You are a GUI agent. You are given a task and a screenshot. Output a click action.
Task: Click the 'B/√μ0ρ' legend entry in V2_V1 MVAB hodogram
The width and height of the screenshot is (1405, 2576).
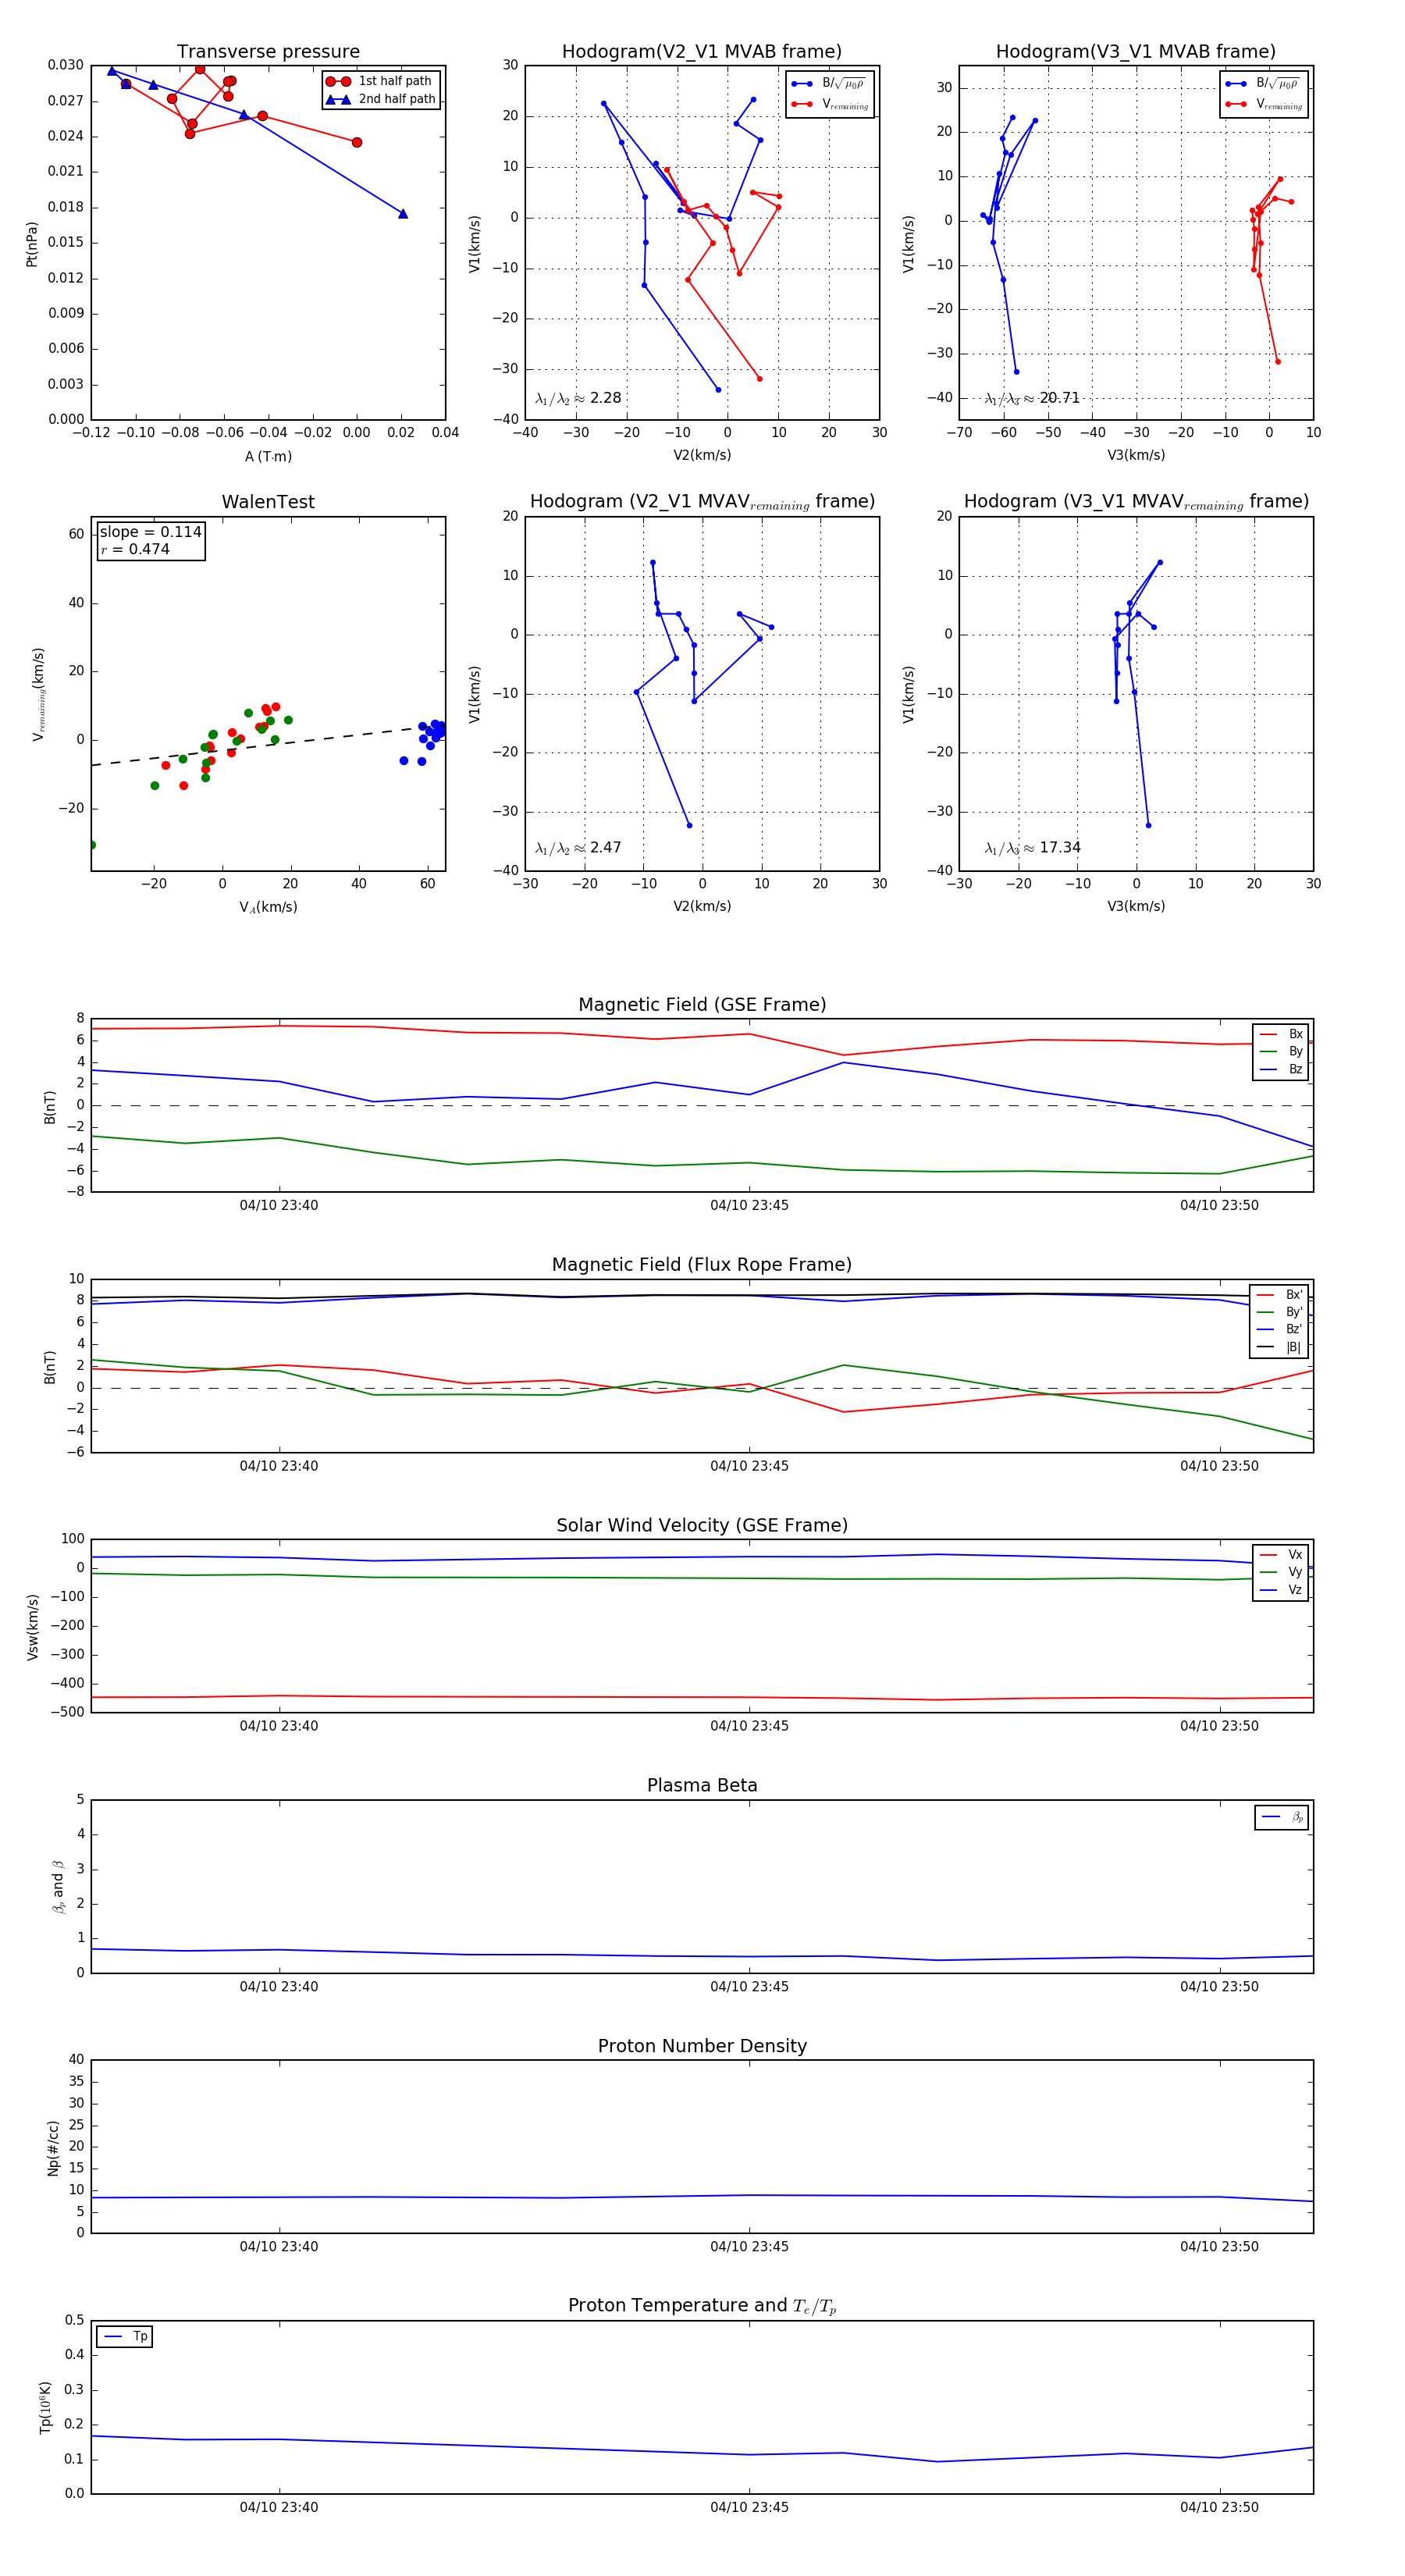pyautogui.click(x=829, y=84)
